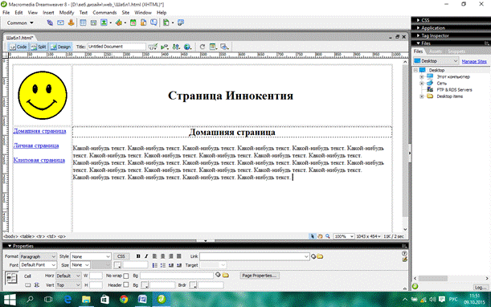Click the Manage Sites link
The image size is (491, 307).
point(474,61)
